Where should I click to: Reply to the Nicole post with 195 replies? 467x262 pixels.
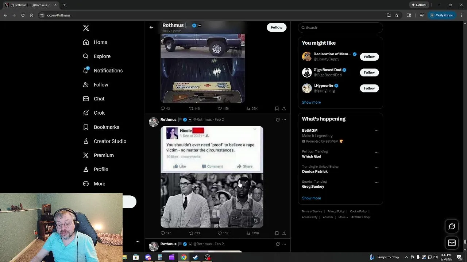pos(166,233)
